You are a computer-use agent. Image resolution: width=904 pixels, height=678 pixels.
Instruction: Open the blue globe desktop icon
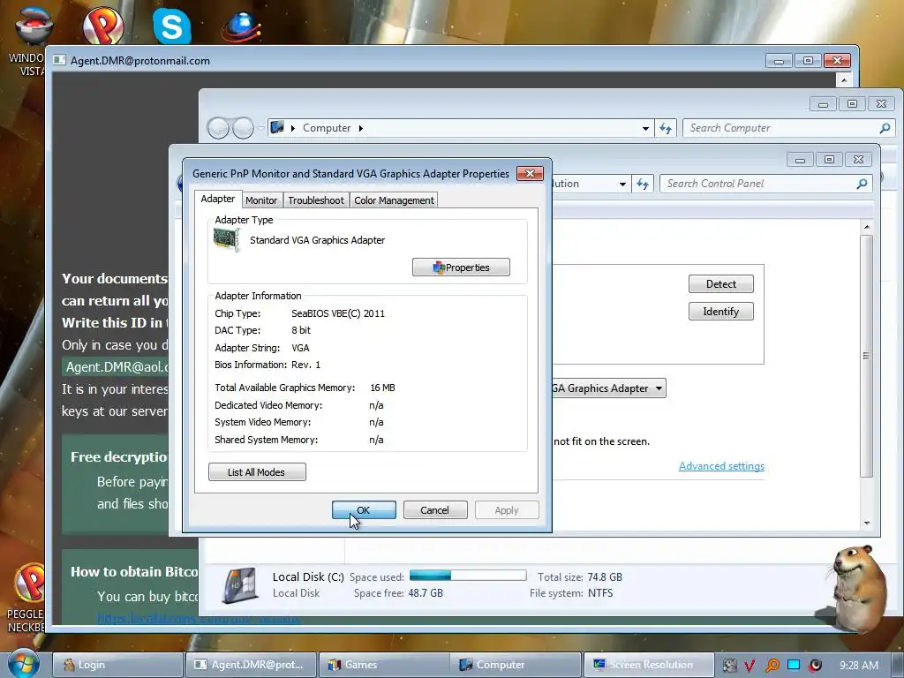pyautogui.click(x=240, y=26)
